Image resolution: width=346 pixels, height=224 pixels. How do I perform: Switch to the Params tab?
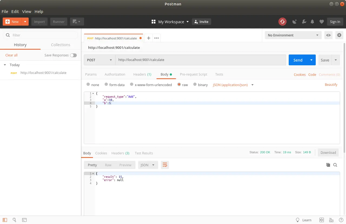click(91, 74)
